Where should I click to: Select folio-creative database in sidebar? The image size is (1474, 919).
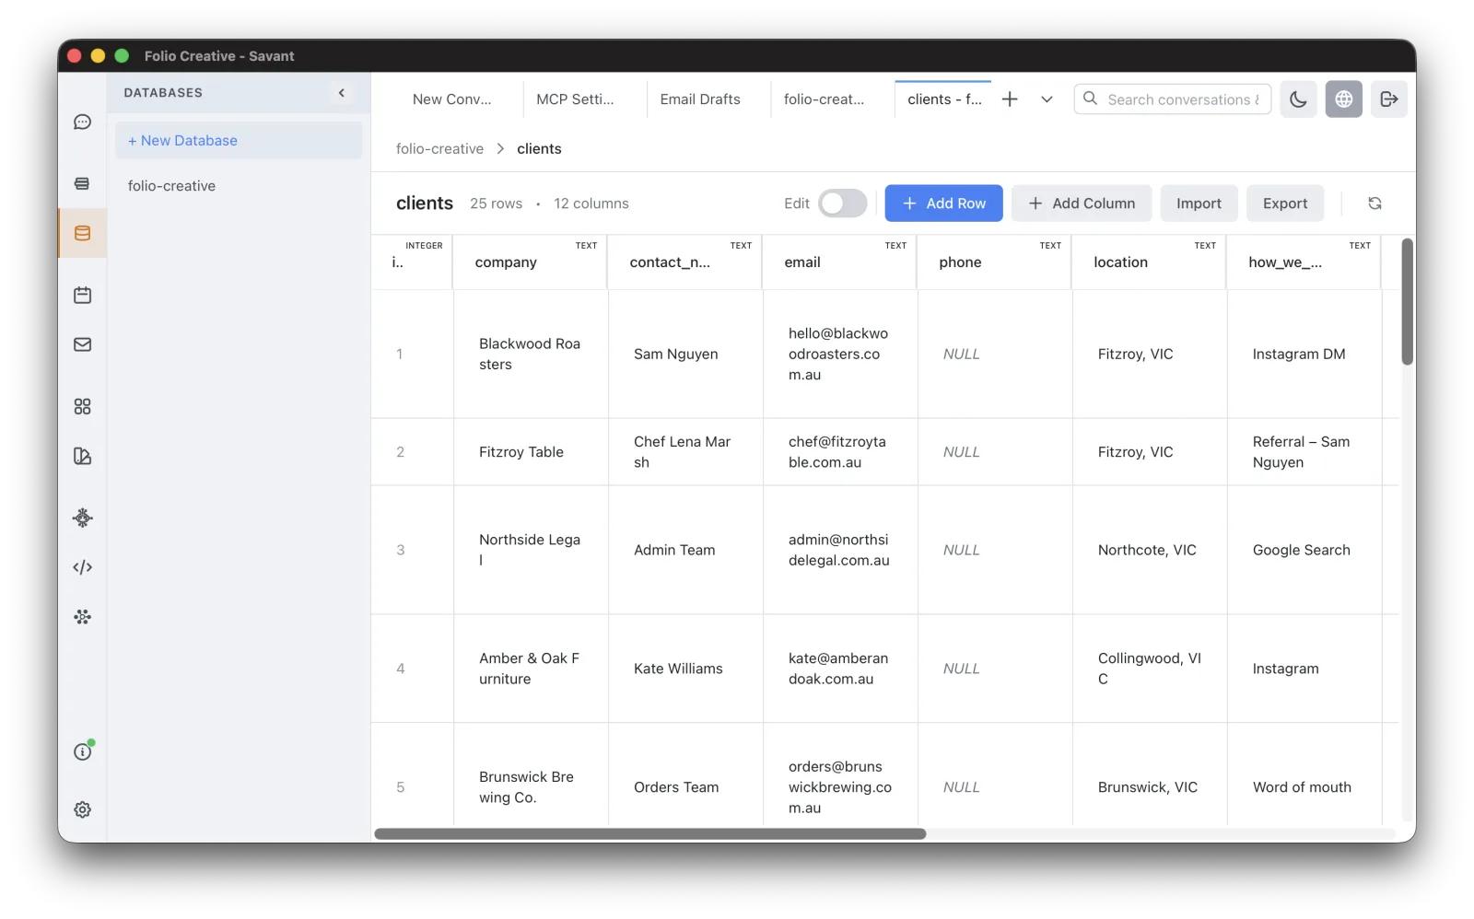[x=239, y=186]
